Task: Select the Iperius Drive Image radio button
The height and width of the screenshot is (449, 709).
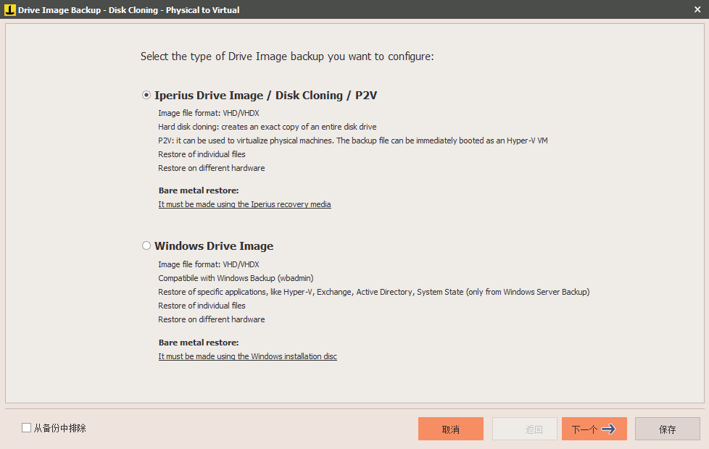Action: click(x=146, y=95)
